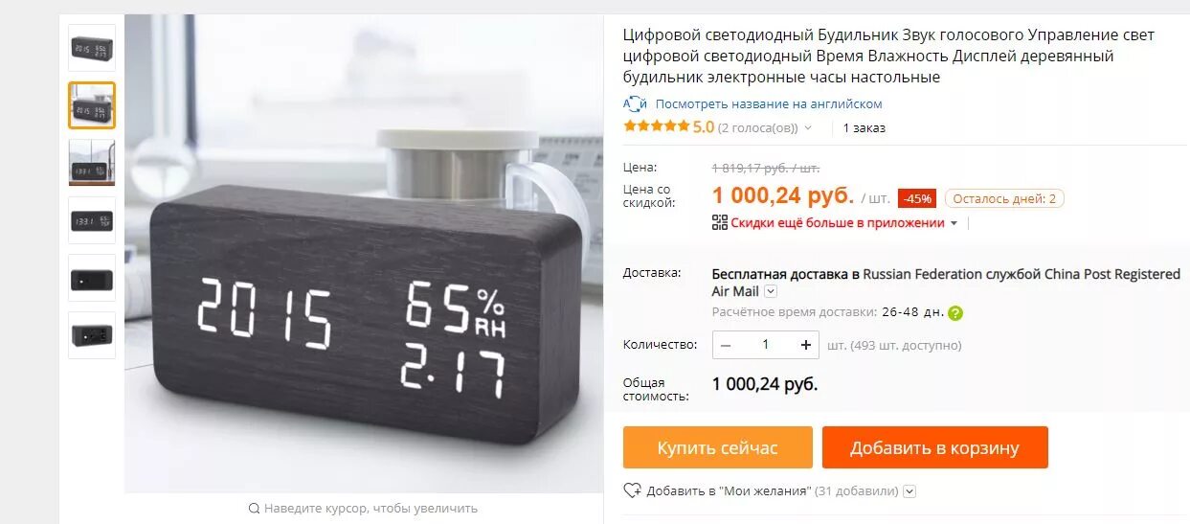
Task: Open the China Post Registered Air Mail dropdown
Action: [771, 291]
